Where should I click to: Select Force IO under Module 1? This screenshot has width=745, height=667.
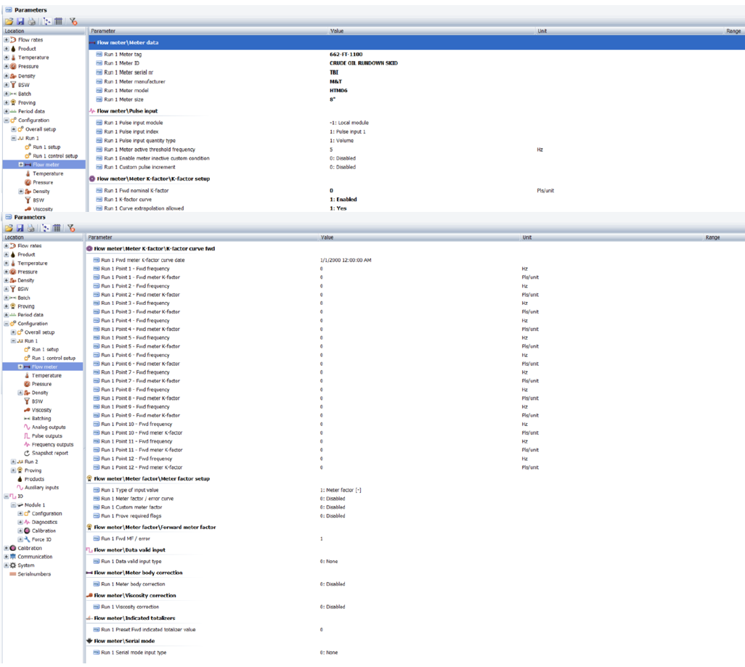41,539
